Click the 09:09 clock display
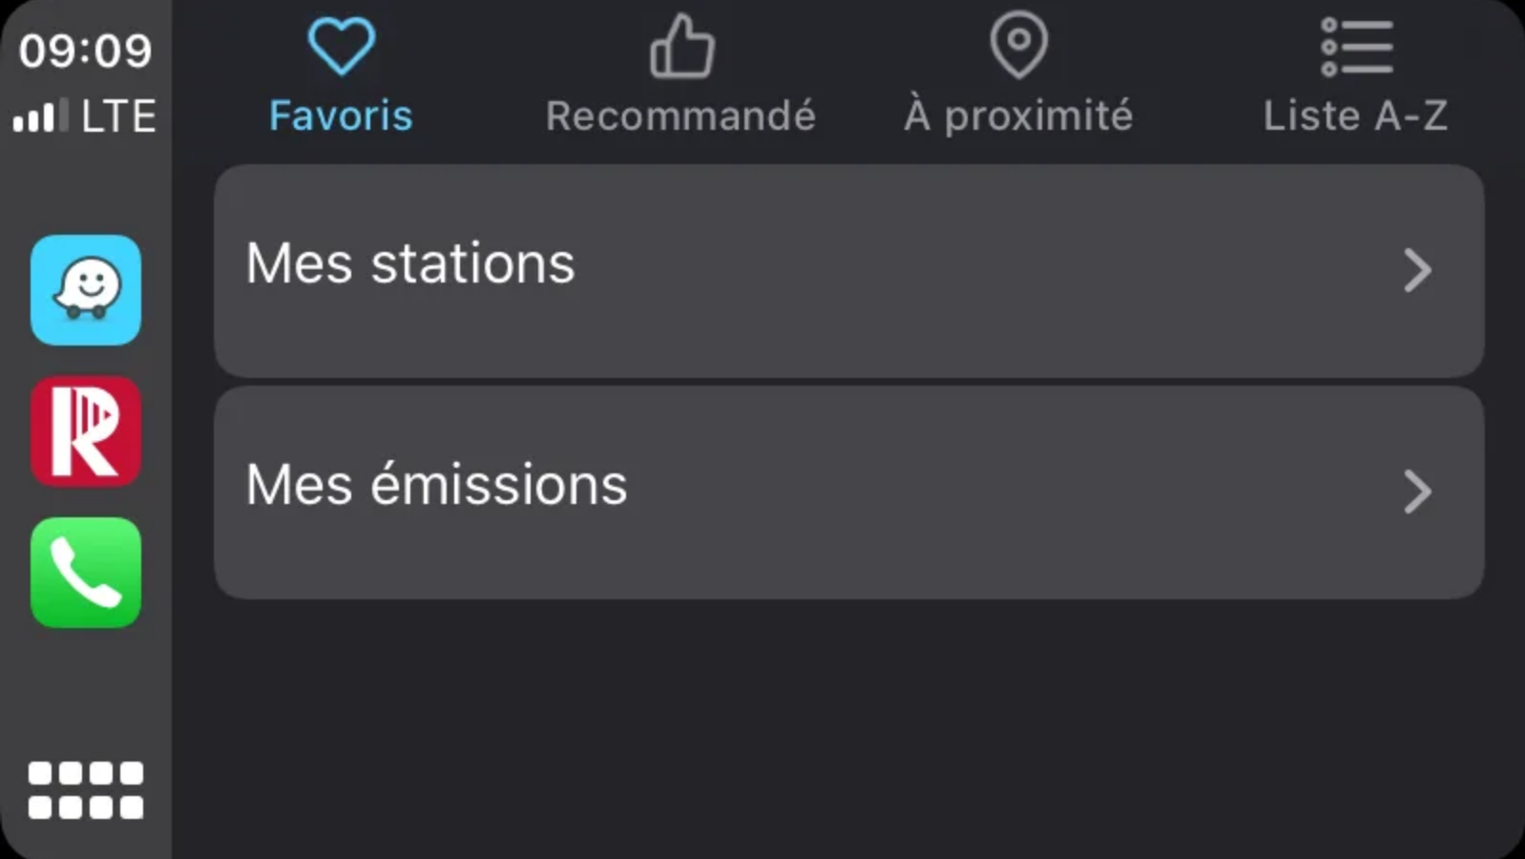This screenshot has height=859, width=1525. tap(85, 51)
